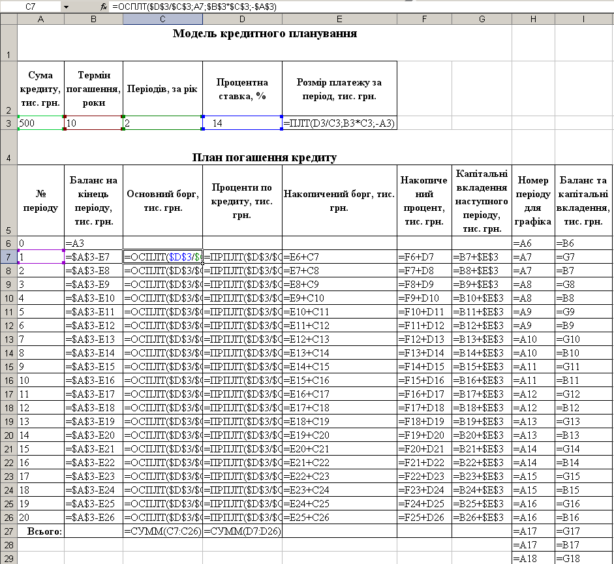Click cell I27 containing =G17
This screenshot has width=614, height=564.
pyautogui.click(x=584, y=531)
